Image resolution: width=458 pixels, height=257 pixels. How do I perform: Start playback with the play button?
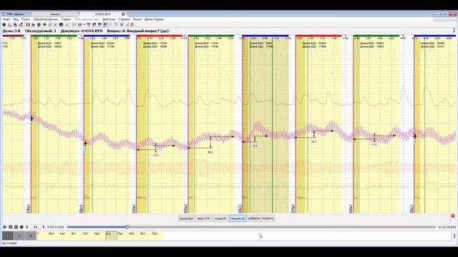pyautogui.click(x=5, y=227)
